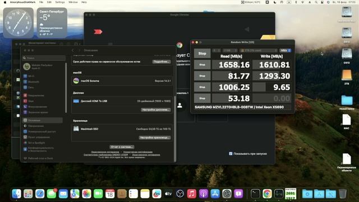Click Stop beside the 81.77 read result
This screenshot has height=202, width=359.
pos(202,76)
